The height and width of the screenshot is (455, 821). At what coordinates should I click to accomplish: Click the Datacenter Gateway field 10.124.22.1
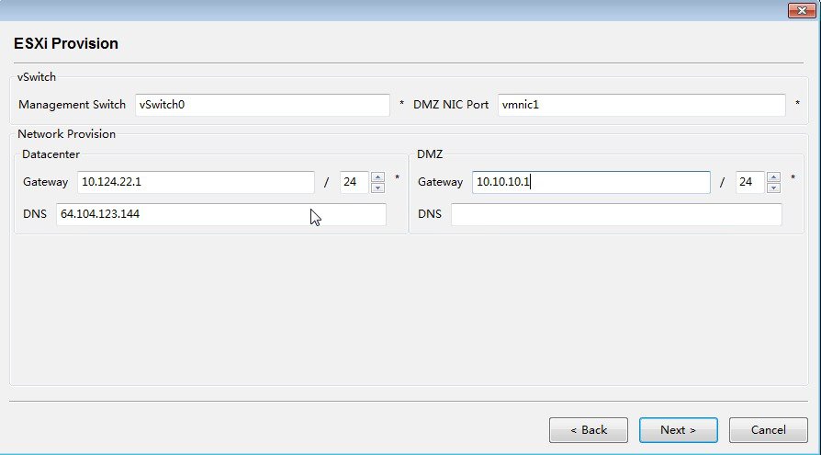[196, 182]
